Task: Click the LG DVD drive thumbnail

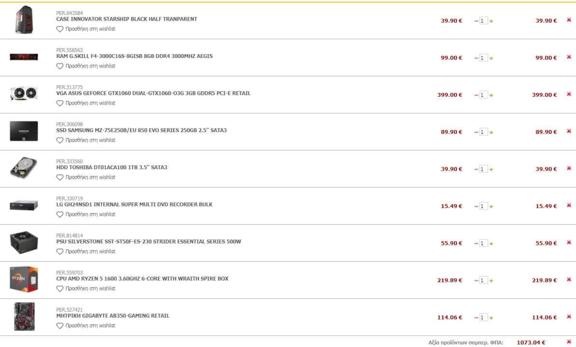Action: pyautogui.click(x=24, y=205)
